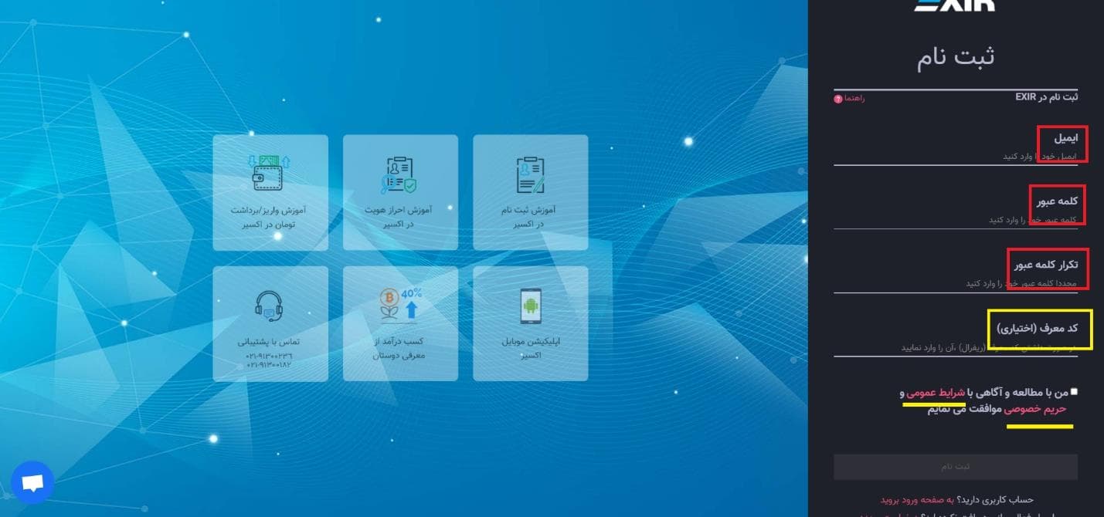Submit the ثبت نام signup button
This screenshot has width=1104, height=517.
[x=956, y=467]
